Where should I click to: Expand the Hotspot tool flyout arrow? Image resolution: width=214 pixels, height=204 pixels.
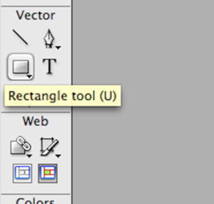30,156
